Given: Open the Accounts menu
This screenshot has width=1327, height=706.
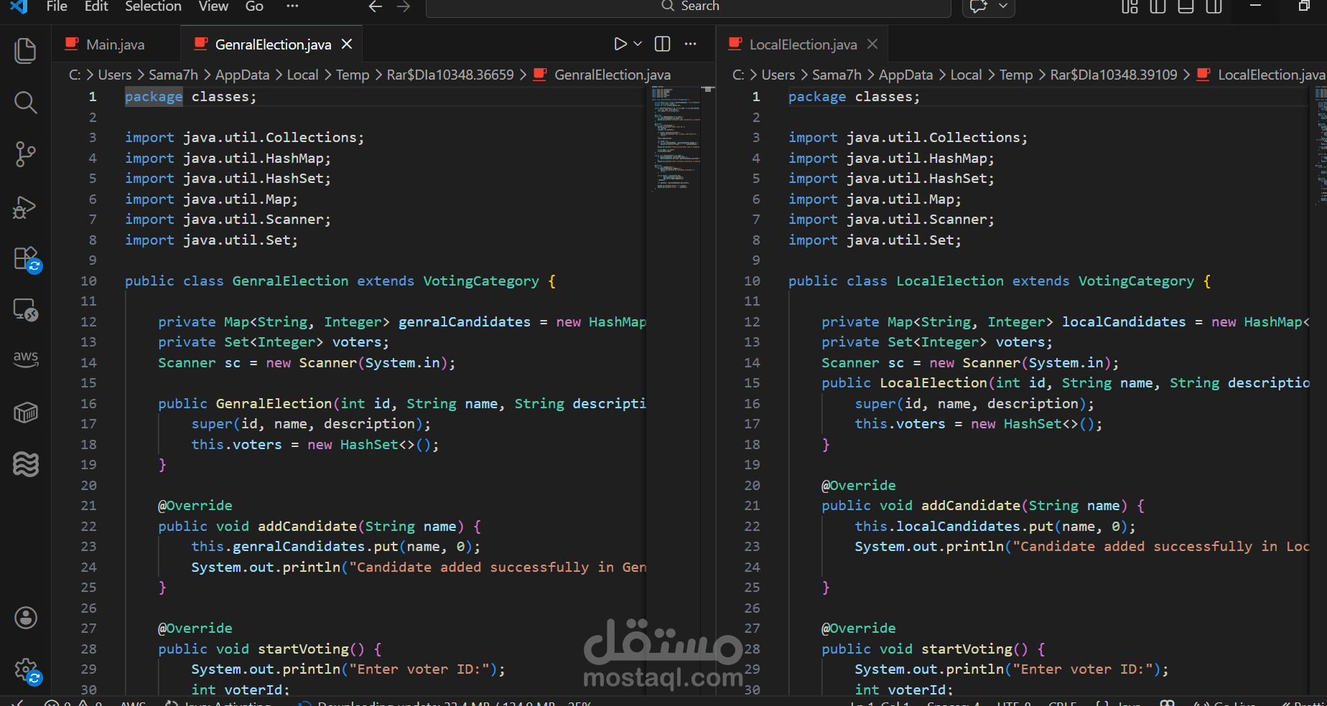Looking at the screenshot, I should point(25,618).
